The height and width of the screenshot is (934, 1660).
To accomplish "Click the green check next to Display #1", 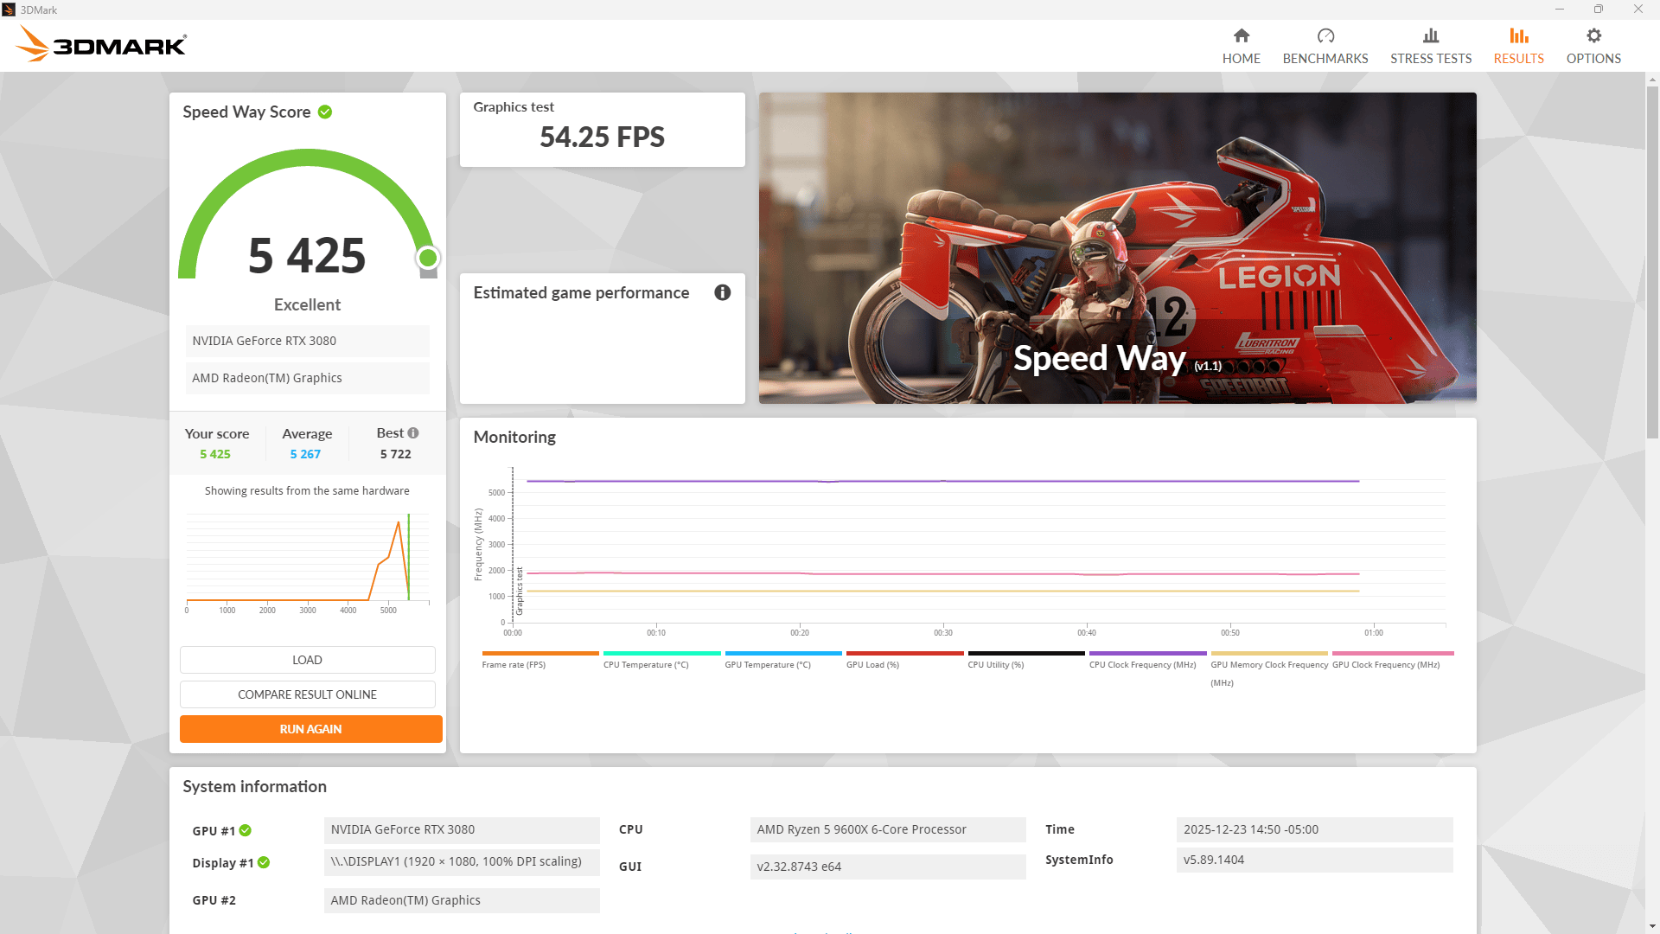I will pos(264,862).
